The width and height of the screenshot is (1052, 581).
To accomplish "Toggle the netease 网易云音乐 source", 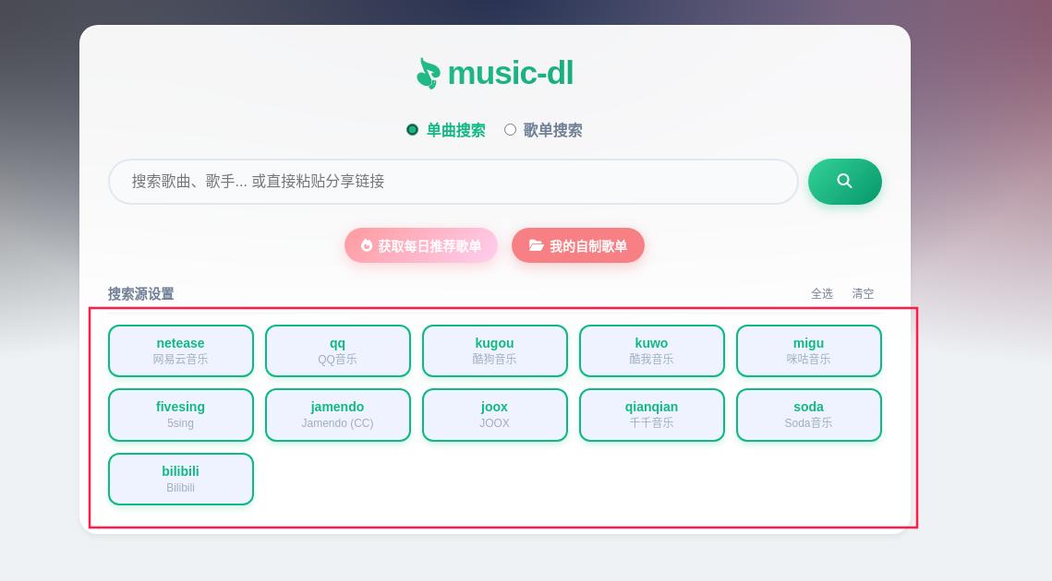I will point(181,351).
